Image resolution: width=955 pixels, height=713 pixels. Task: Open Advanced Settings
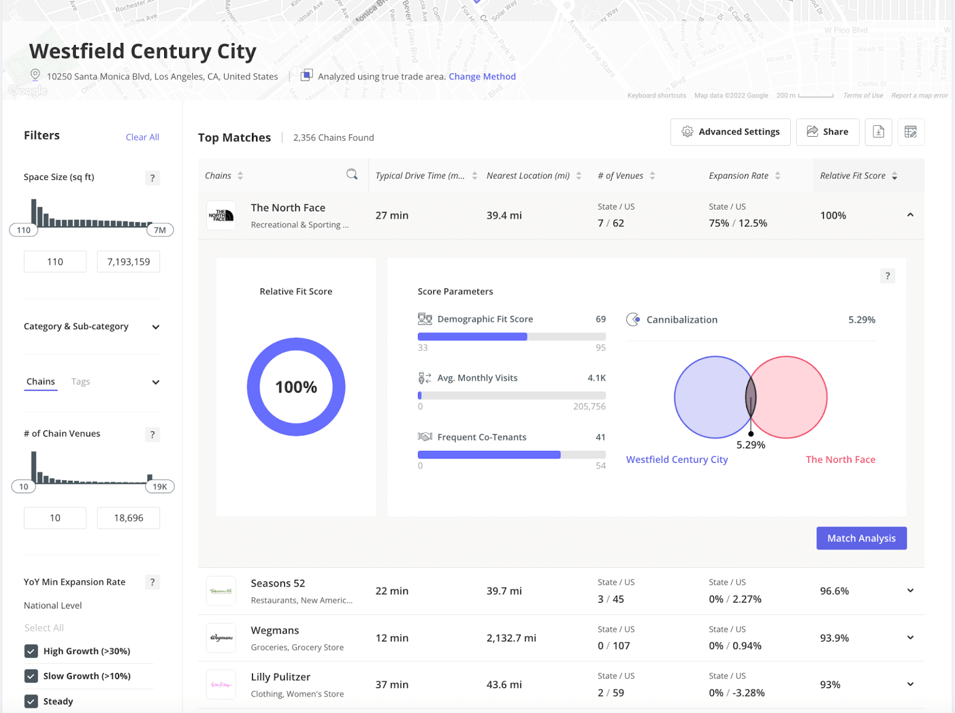730,132
